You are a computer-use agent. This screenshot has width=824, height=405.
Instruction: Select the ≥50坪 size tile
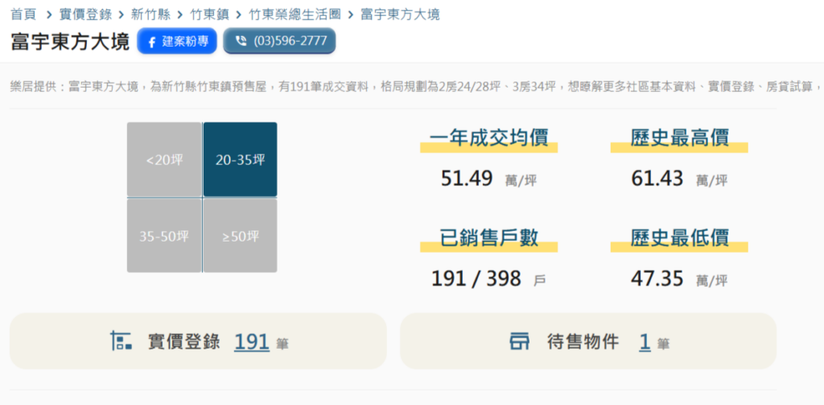tap(240, 236)
